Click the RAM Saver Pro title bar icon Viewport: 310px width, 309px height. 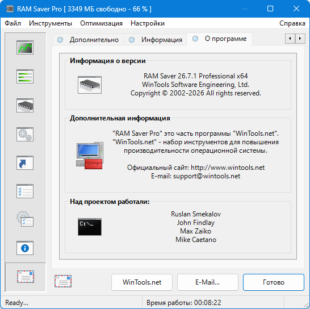tap(10, 9)
